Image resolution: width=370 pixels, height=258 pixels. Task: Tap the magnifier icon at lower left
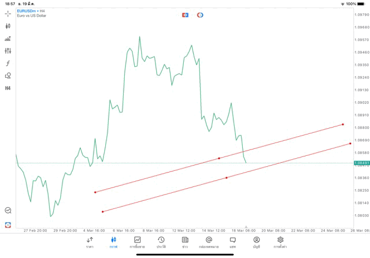pyautogui.click(x=8, y=211)
